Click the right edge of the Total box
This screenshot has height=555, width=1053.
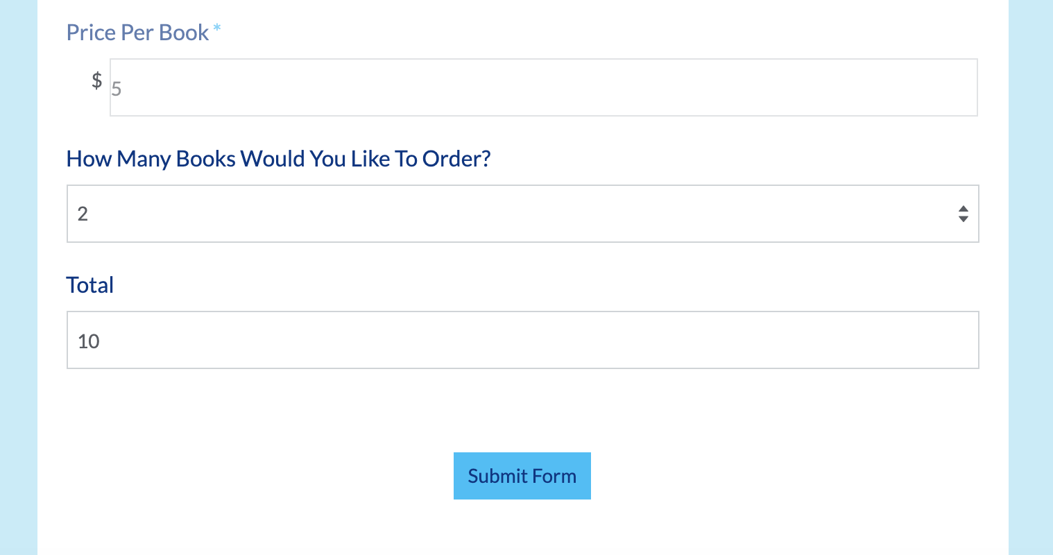[978, 340]
